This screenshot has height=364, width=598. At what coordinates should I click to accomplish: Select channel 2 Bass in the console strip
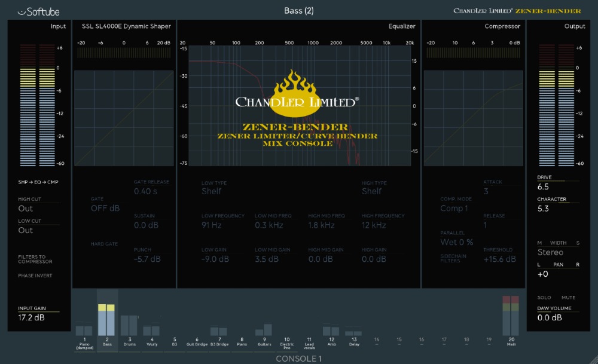[x=108, y=323]
